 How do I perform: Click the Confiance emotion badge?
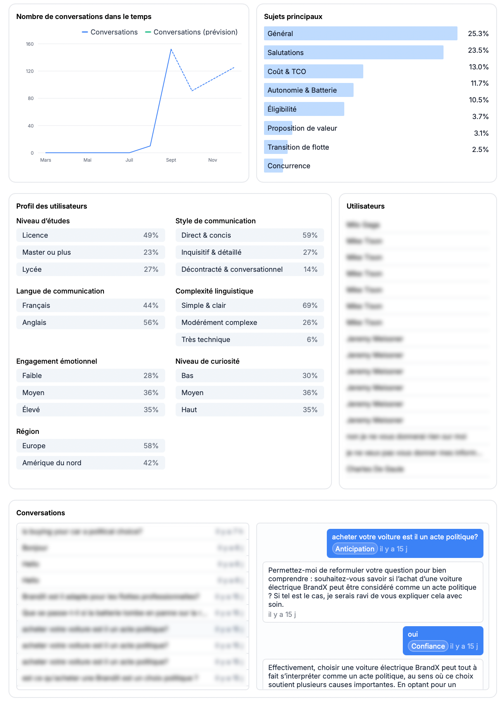[x=428, y=646]
